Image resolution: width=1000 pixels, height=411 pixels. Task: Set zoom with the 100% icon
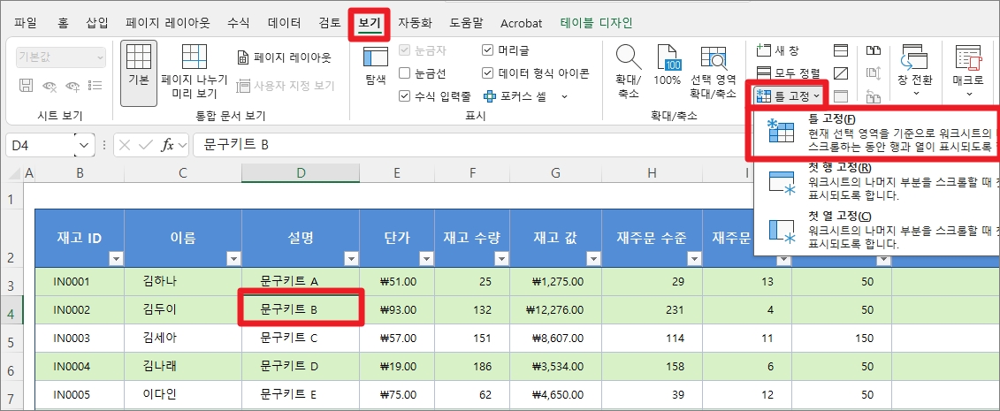[x=668, y=58]
